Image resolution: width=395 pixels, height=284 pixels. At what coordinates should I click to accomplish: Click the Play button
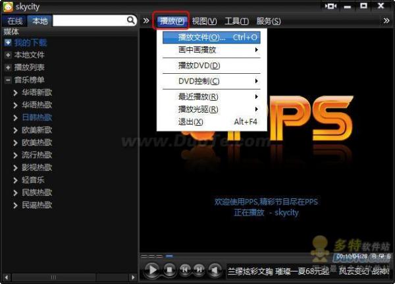(152, 270)
